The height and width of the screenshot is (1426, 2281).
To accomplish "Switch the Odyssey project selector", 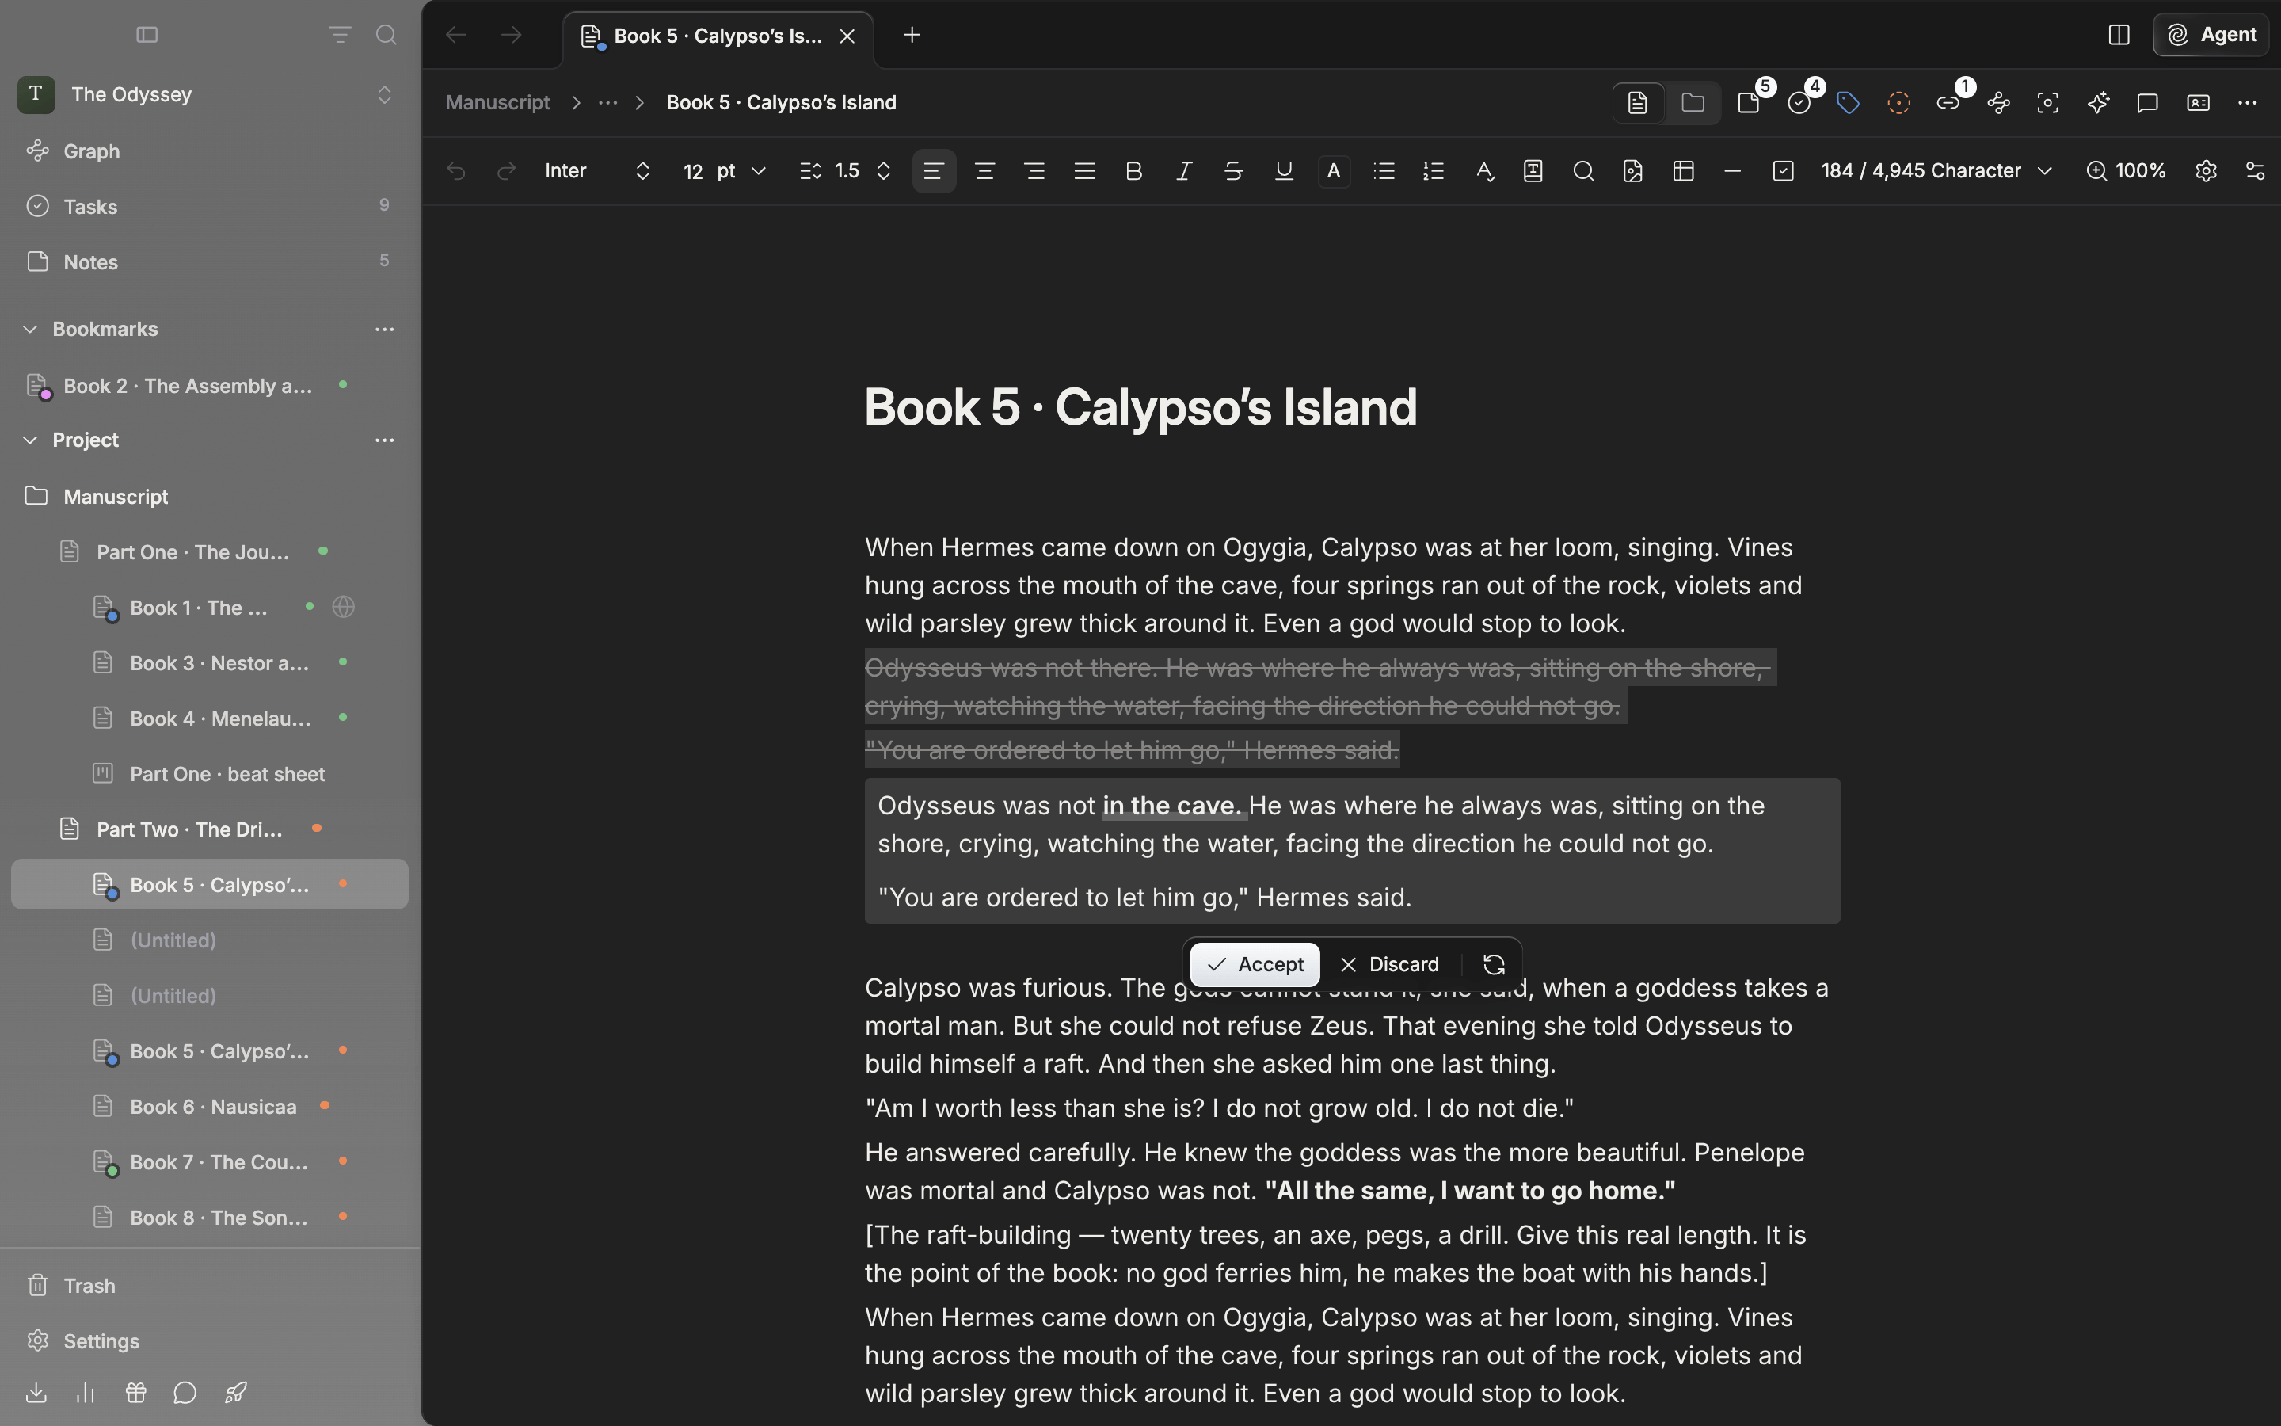I will 210,94.
